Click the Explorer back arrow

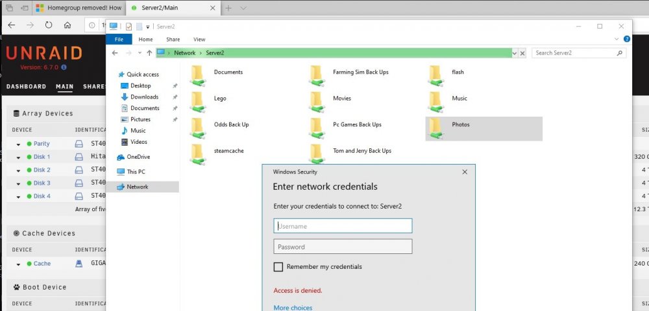point(115,53)
